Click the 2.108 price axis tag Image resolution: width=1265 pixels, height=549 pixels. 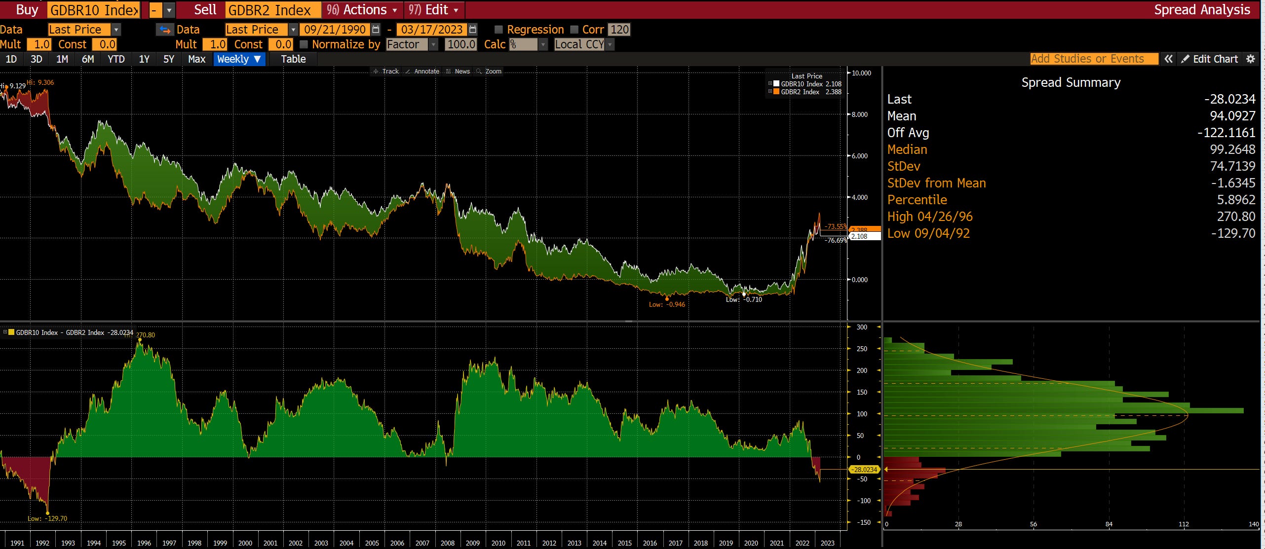(865, 236)
